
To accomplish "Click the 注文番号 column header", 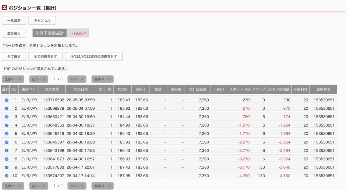I will coord(52,89).
